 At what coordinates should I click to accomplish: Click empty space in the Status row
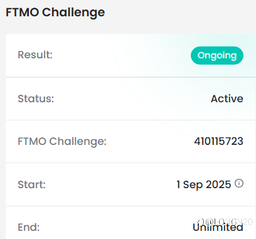(132, 98)
